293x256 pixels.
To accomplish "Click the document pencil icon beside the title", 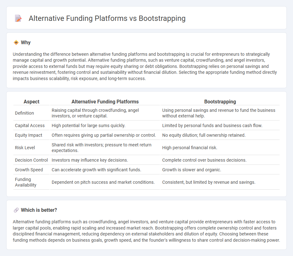I will (18, 18).
